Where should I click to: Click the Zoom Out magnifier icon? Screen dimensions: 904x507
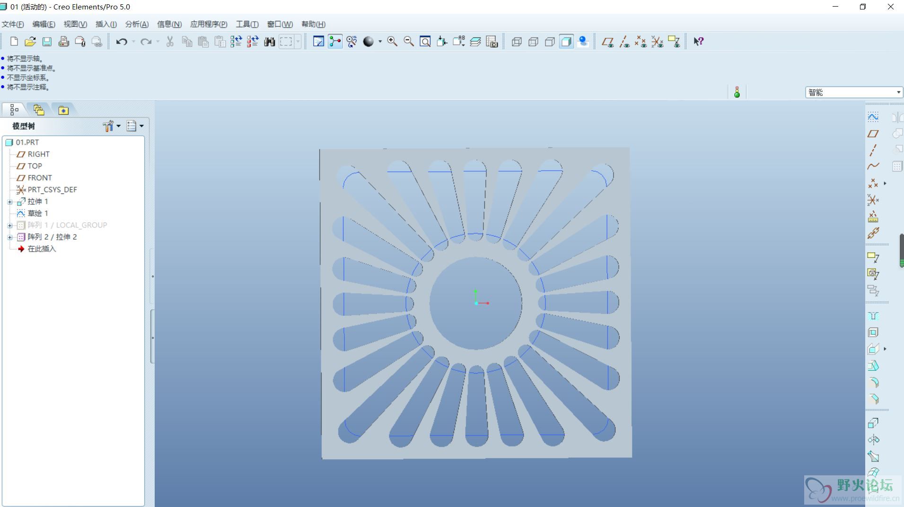coord(409,42)
